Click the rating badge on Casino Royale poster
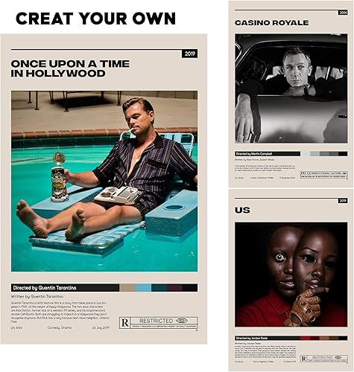 [x=324, y=175]
